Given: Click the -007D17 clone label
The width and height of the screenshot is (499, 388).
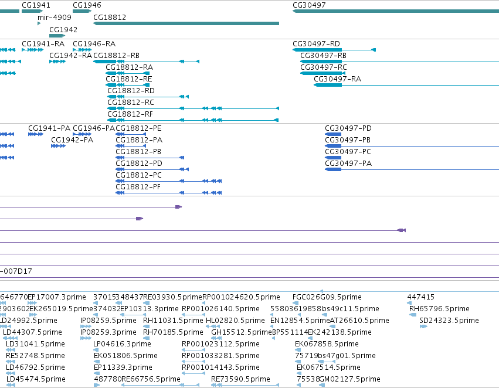Looking at the screenshot, I should (16, 271).
